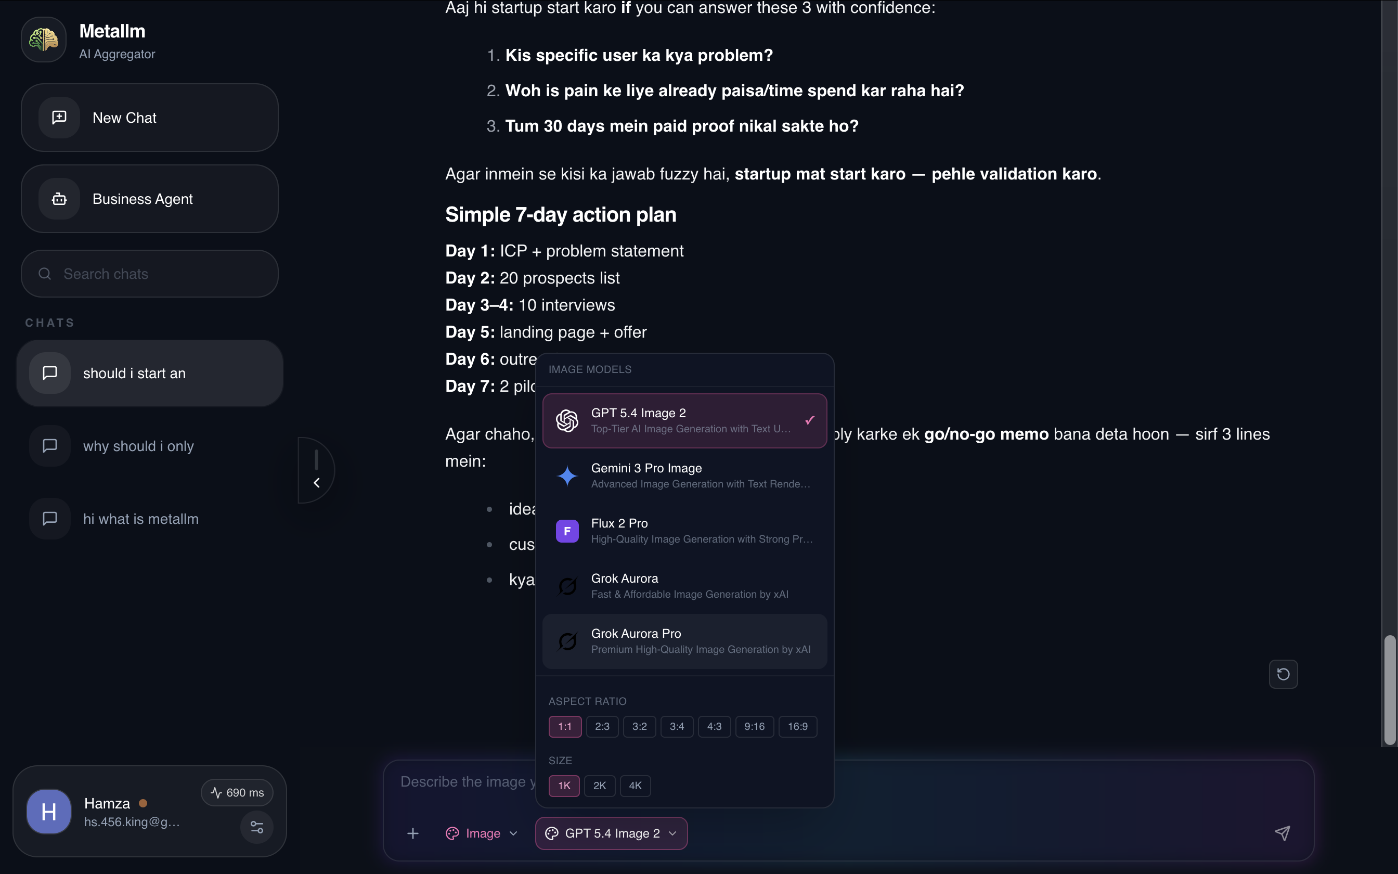
Task: Click the page vertical scrollbar thumb
Action: 1390,690
